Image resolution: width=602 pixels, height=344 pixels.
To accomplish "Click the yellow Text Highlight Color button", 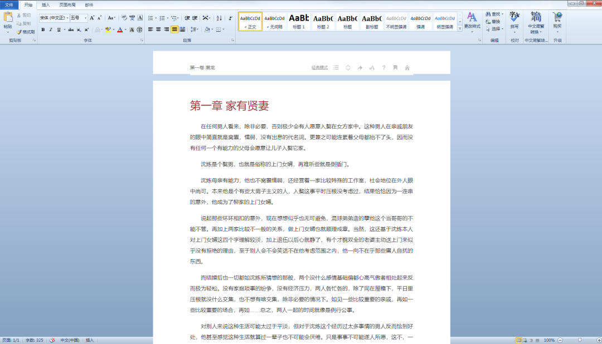I will tap(108, 30).
